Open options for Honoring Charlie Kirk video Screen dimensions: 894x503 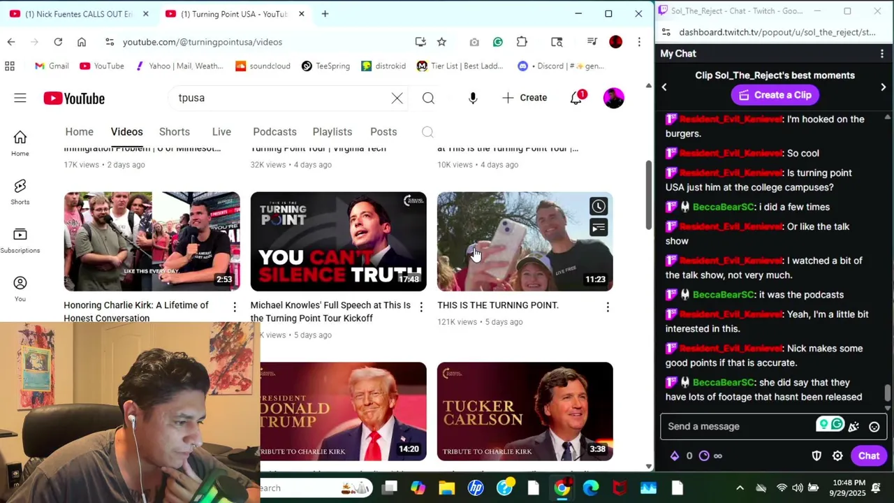click(x=235, y=307)
